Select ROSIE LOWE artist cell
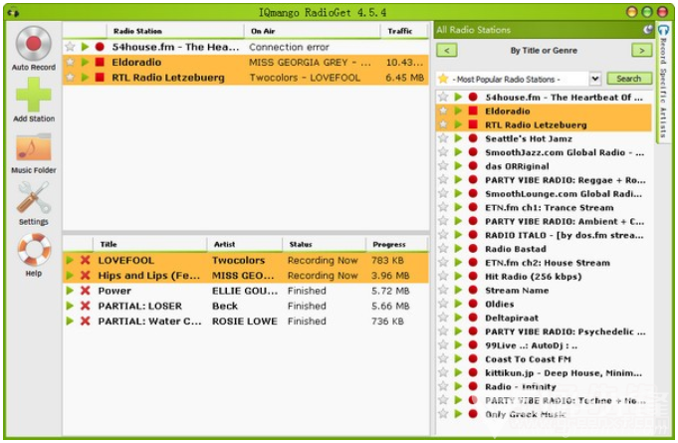Screen dimensions: 678x443 (x=244, y=322)
